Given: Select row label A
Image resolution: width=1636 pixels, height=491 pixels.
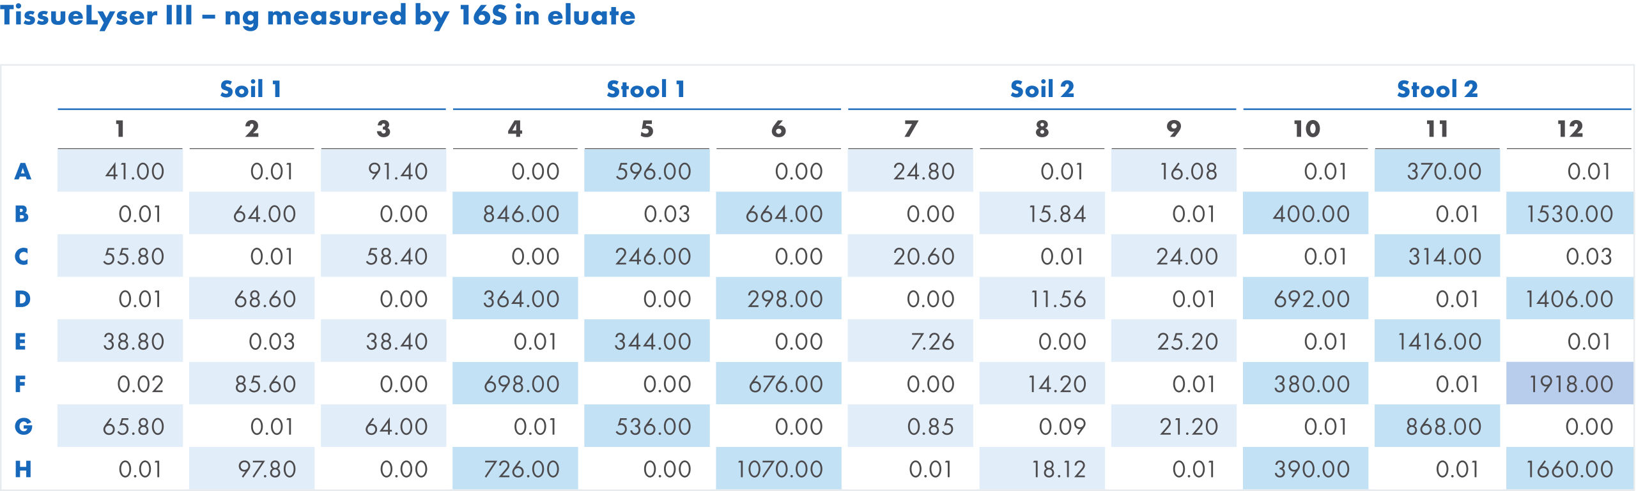Looking at the screenshot, I should tap(22, 171).
